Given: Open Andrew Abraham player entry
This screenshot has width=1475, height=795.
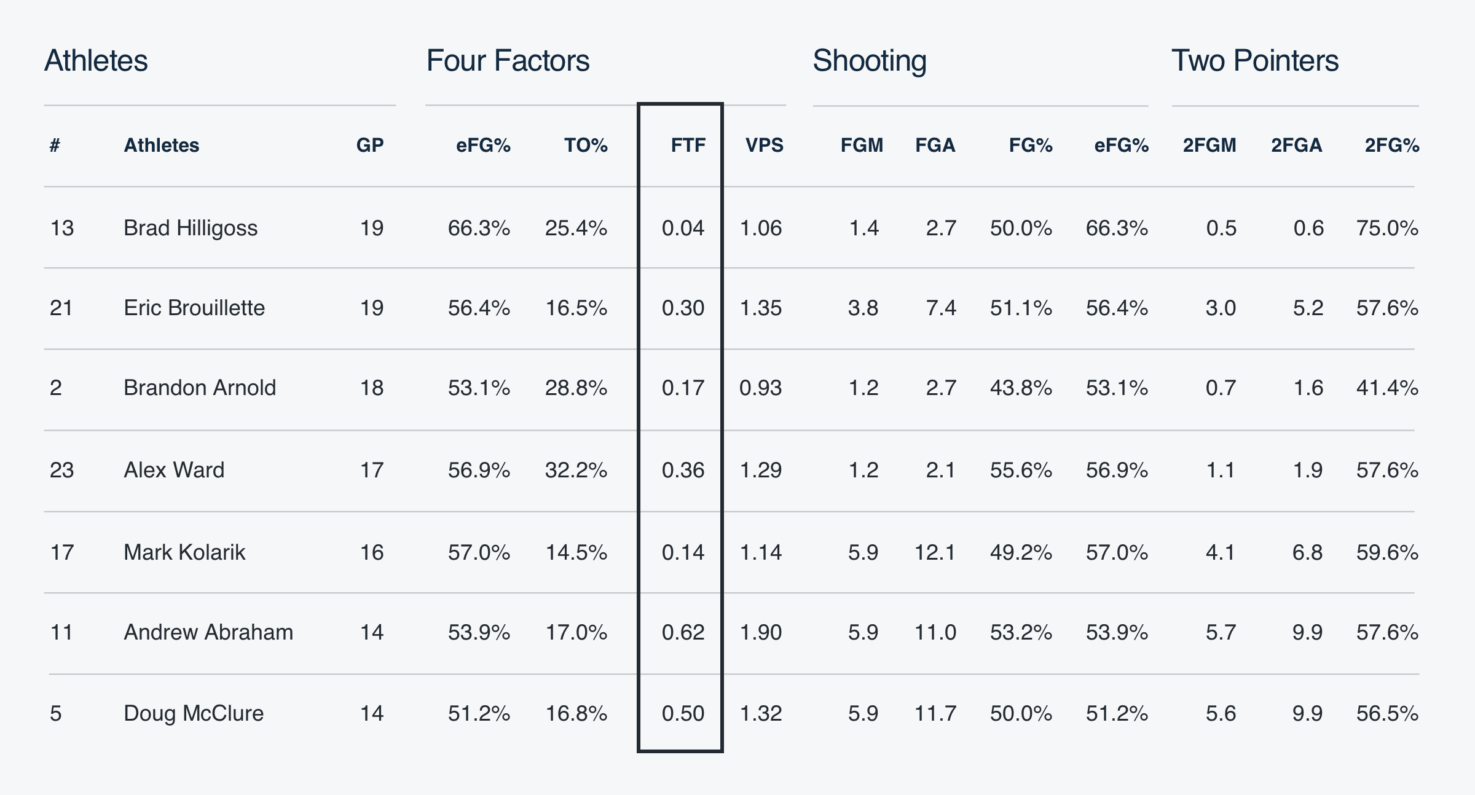Looking at the screenshot, I should (x=208, y=632).
